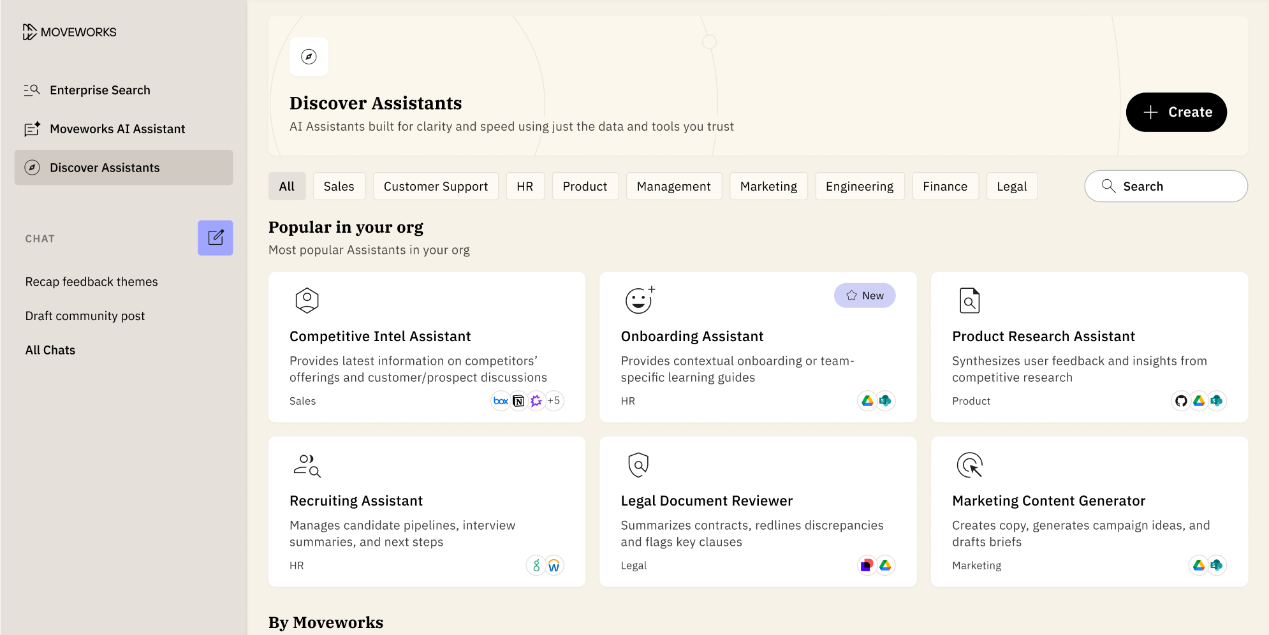Click the +5 integrations badge
This screenshot has width=1269, height=635.
[x=554, y=401]
